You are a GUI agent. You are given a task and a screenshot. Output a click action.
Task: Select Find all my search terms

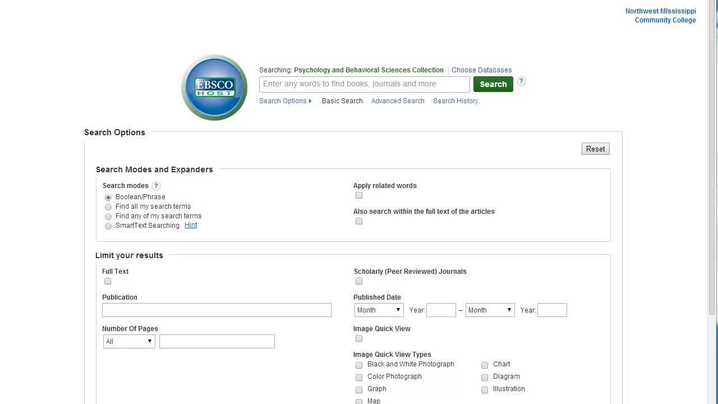point(108,207)
